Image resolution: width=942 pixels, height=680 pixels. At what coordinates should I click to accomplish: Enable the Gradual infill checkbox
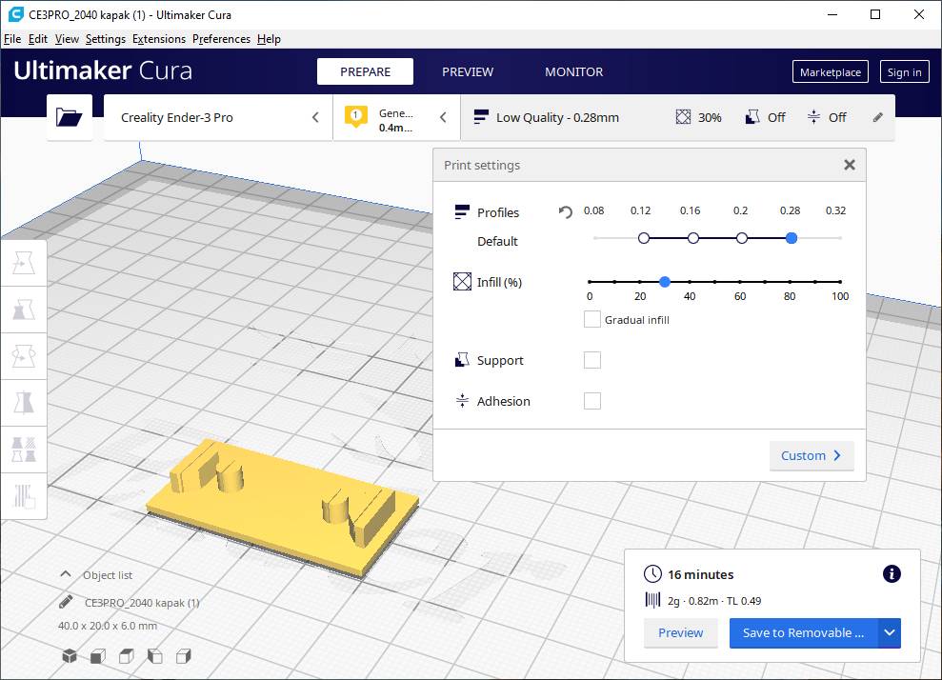(591, 319)
